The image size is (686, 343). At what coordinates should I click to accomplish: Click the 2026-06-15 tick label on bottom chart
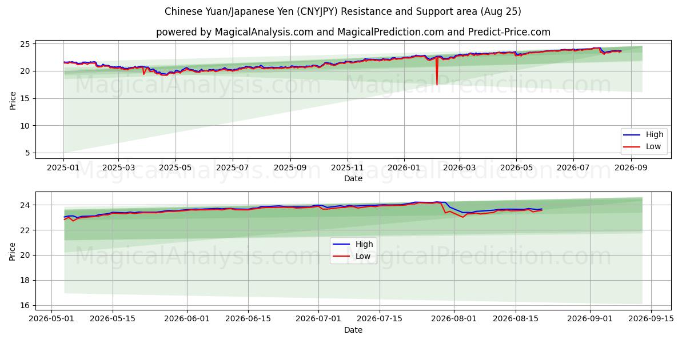click(248, 320)
